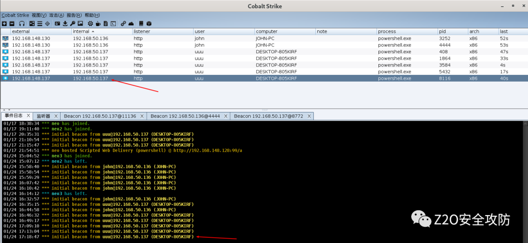Click the document icon for Office macro
Screen dimensions: 528x243
tap(106, 23)
